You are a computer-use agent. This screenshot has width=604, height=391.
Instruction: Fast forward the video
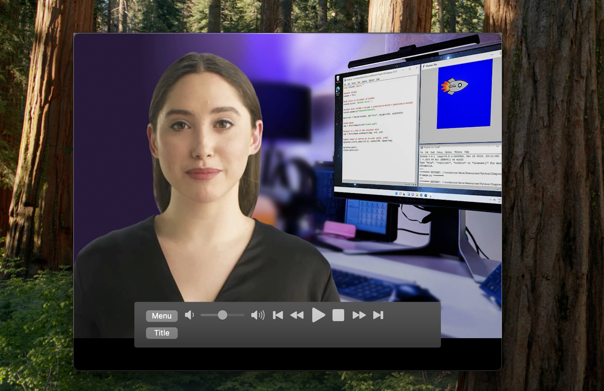click(359, 315)
